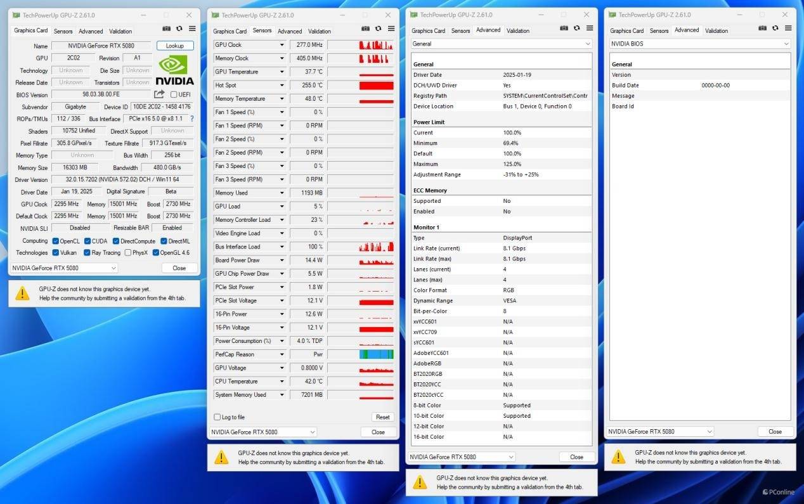Screen dimensions: 804x504
Task: Click the Reset button in Sensors window
Action: coord(382,417)
